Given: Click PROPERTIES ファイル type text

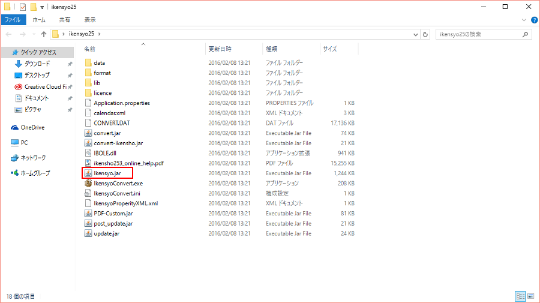Looking at the screenshot, I should click(x=290, y=103).
